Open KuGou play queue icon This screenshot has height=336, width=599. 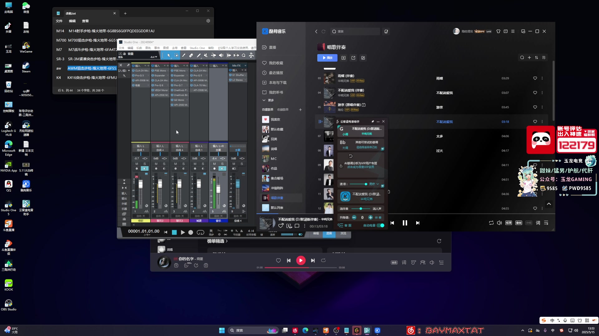click(x=546, y=223)
